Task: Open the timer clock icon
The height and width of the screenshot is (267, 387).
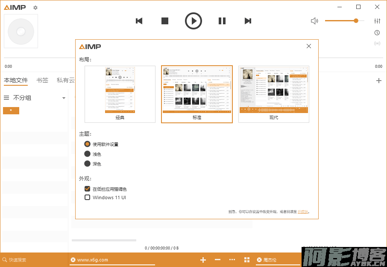Action: (377, 33)
